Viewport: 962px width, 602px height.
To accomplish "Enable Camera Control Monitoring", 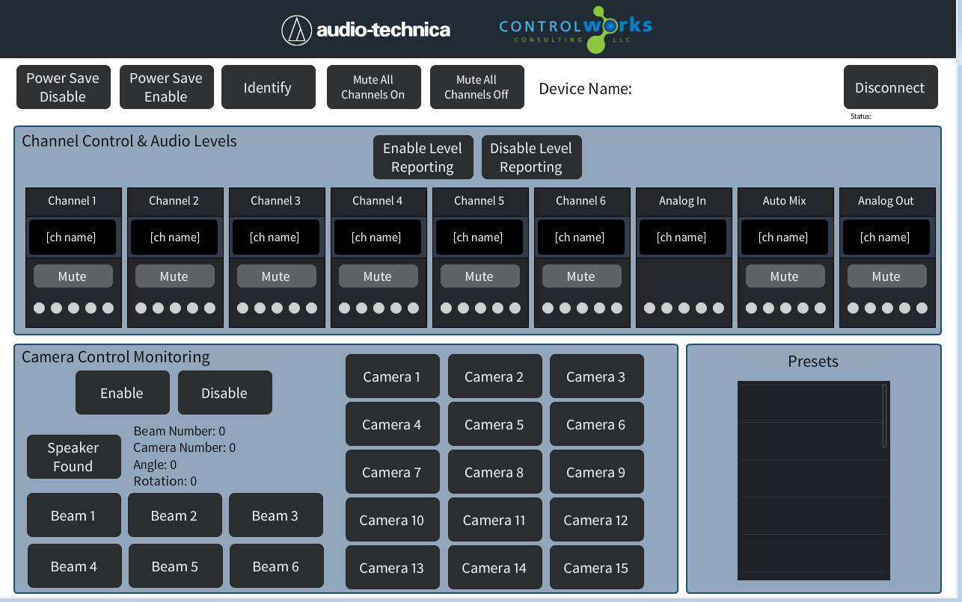I will point(122,393).
